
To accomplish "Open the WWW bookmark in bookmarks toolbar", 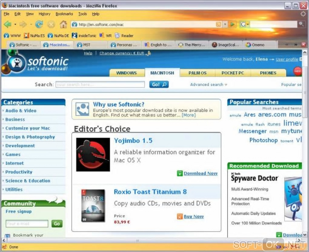I will coord(12,36).
